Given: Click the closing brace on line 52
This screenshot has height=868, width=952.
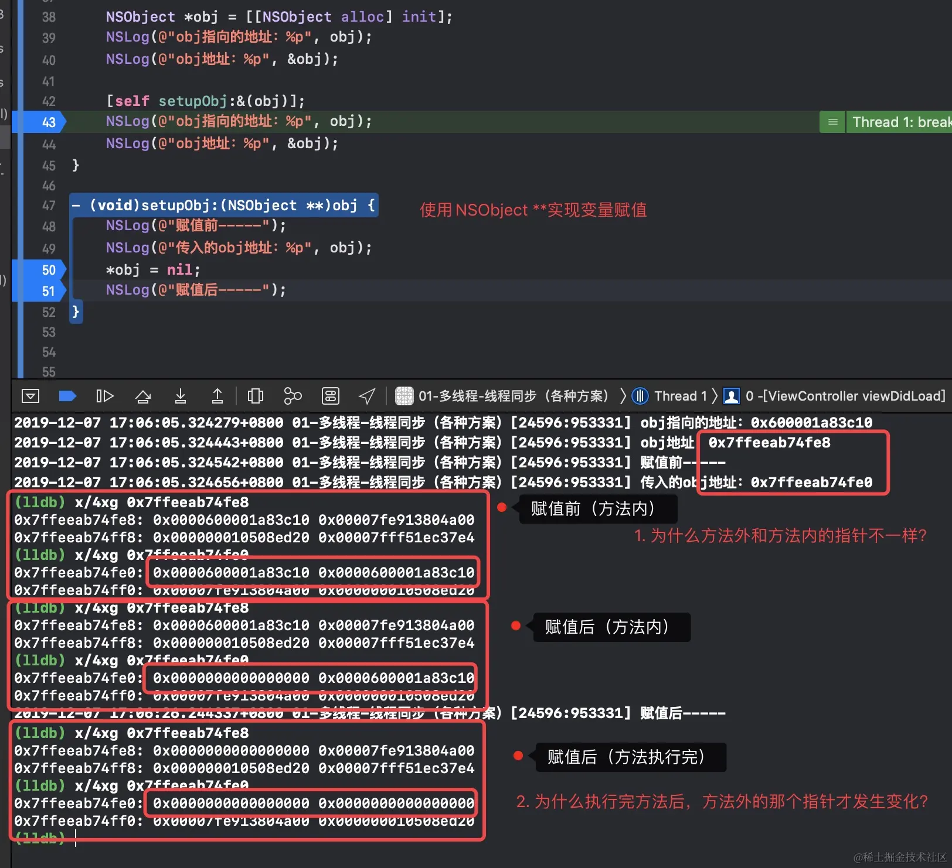Looking at the screenshot, I should tap(76, 312).
